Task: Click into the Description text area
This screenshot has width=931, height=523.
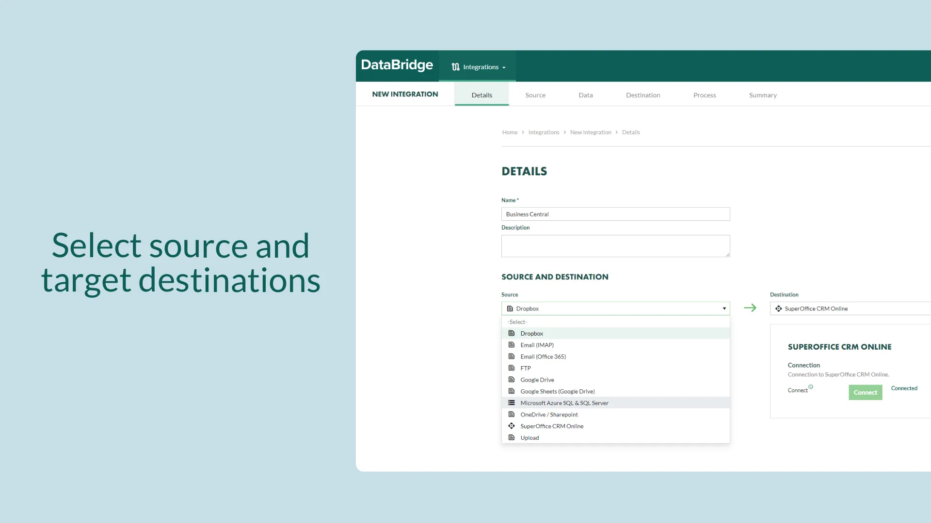Action: [x=615, y=246]
